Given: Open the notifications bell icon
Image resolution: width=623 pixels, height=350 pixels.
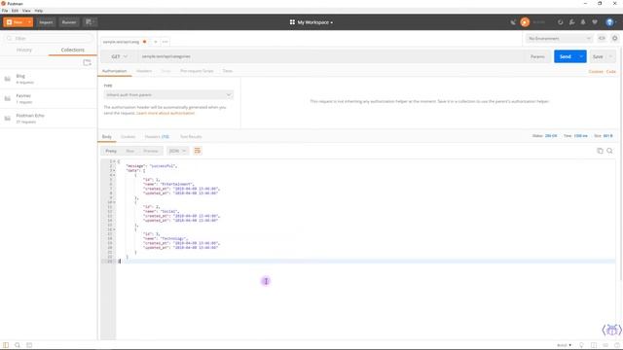Looking at the screenshot, I should 583,22.
